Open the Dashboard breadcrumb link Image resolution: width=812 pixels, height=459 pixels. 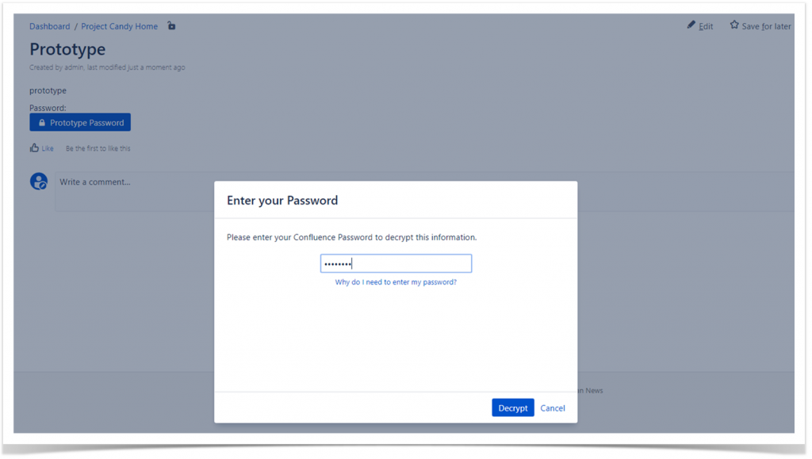pyautogui.click(x=49, y=26)
